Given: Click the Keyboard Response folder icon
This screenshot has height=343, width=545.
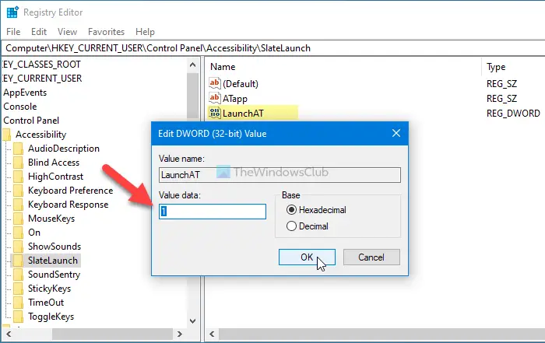Looking at the screenshot, I should click(x=18, y=205).
